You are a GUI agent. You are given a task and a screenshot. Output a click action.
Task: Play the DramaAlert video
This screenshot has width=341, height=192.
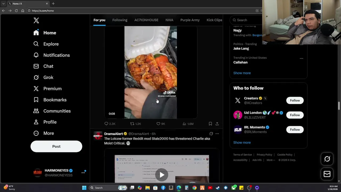click(162, 175)
